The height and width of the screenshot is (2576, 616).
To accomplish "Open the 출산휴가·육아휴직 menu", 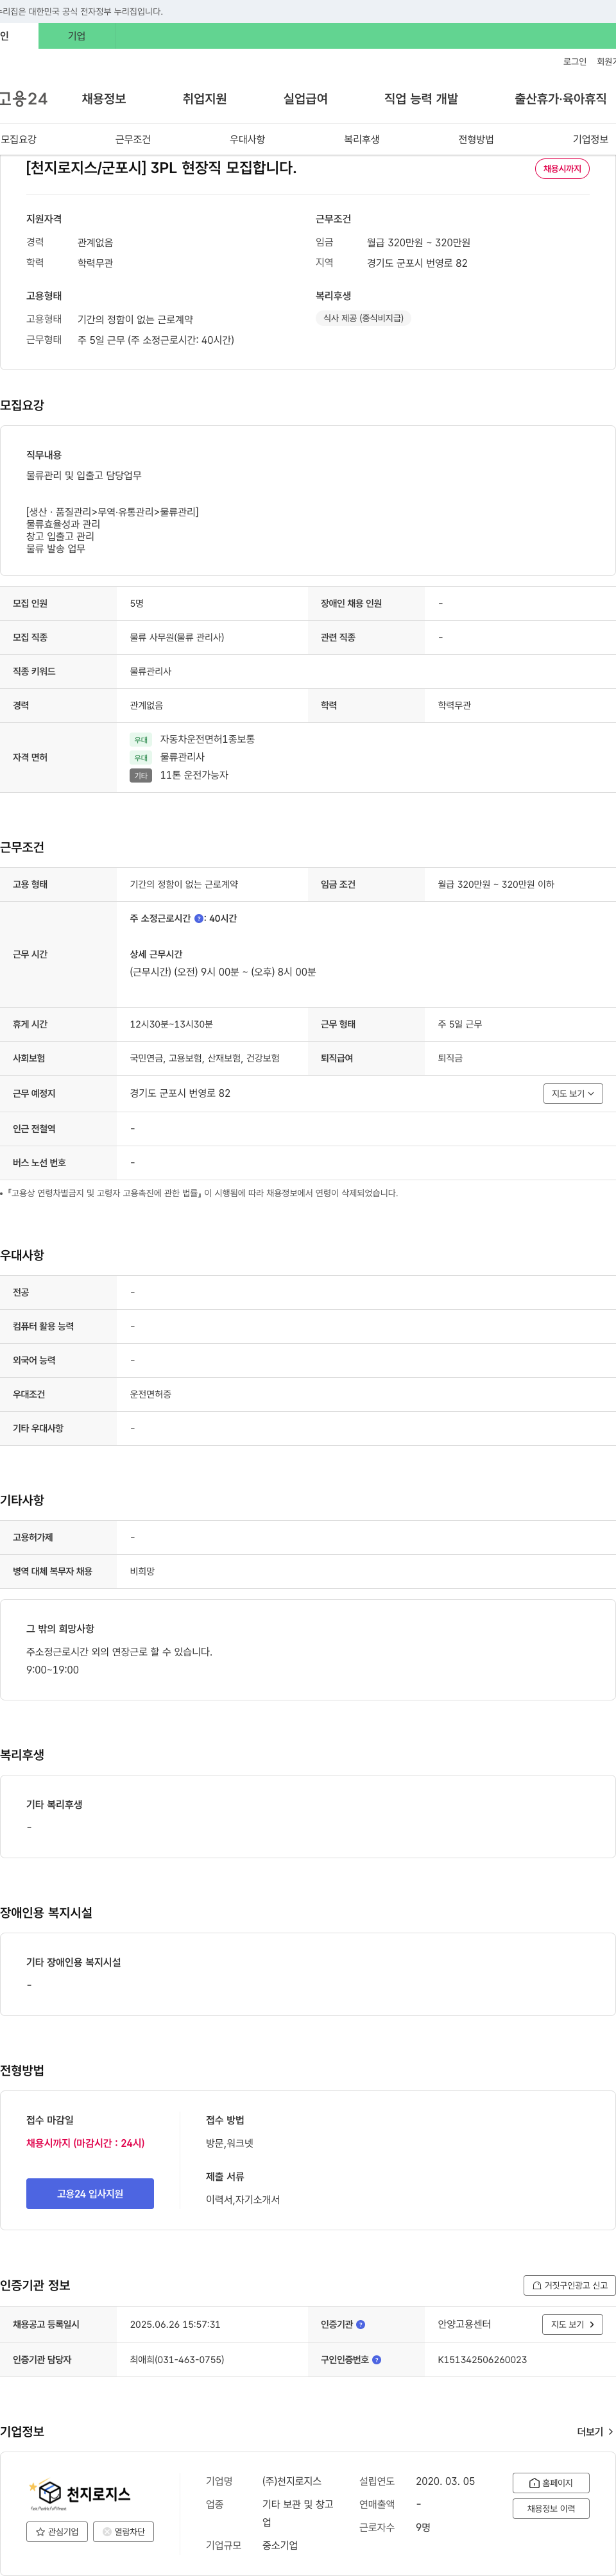I will tap(560, 99).
